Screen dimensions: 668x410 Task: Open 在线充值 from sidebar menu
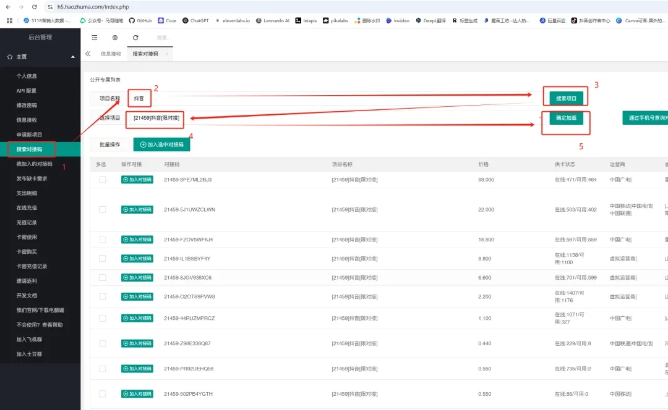(x=27, y=208)
